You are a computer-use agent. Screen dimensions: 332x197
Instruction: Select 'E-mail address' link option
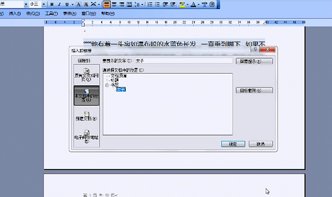(87, 136)
